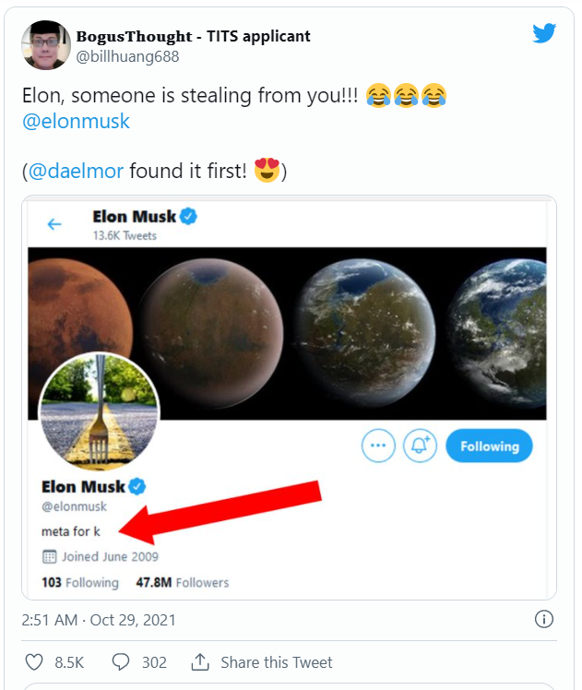The height and width of the screenshot is (690, 582).
Task: Like the tweet with heart icon
Action: point(34,662)
